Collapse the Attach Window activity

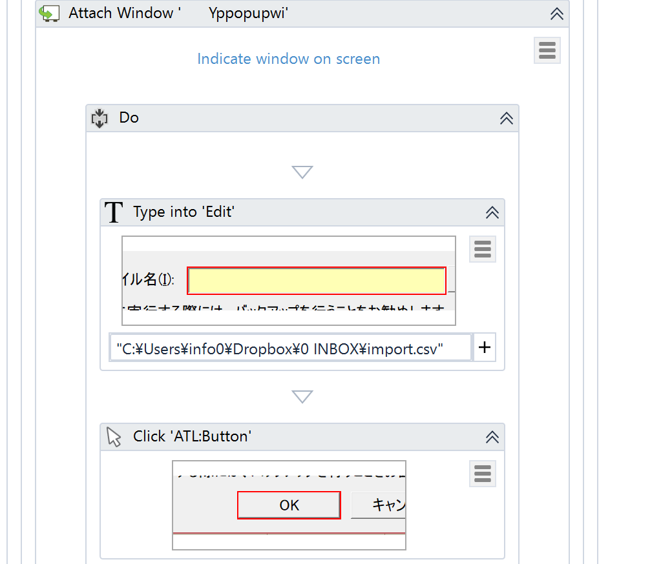(556, 14)
